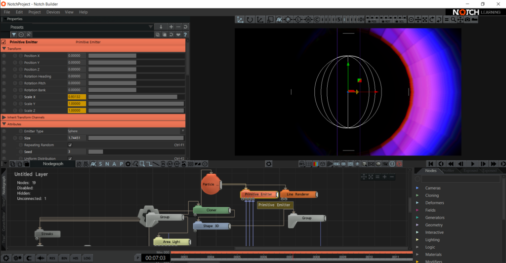Select the Particle root node in nodegraph
This screenshot has height=263, width=506.
211,184
